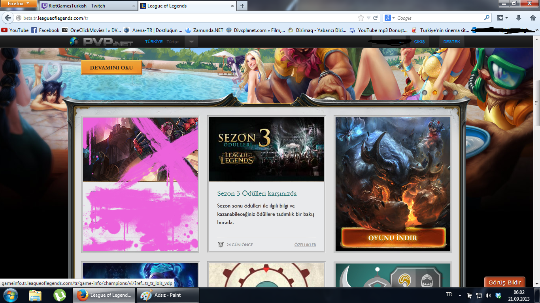Click the search magnifier in Google box
Screen dimensions: 540x303
[x=487, y=18]
